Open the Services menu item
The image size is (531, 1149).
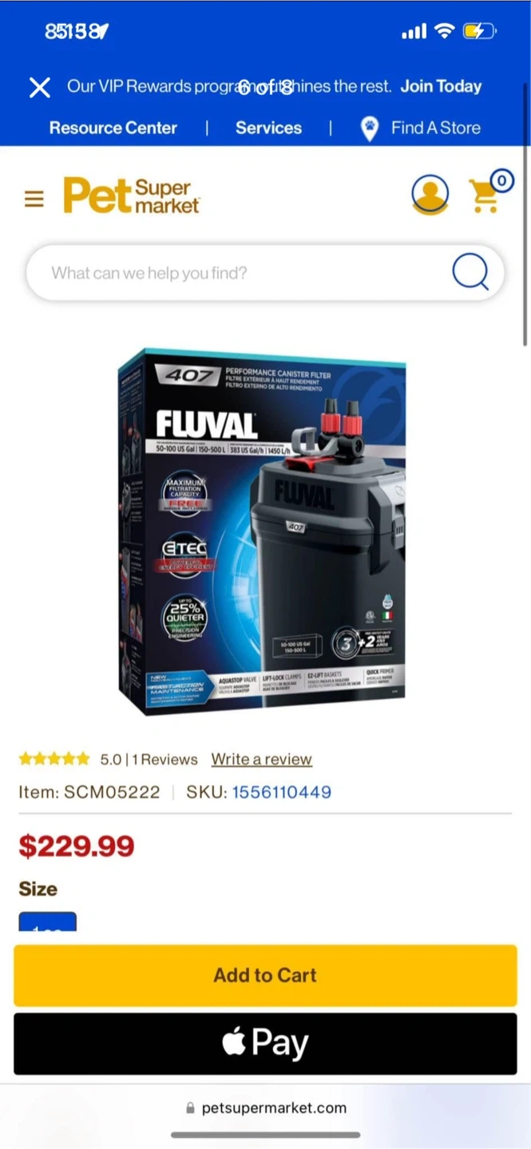(268, 128)
